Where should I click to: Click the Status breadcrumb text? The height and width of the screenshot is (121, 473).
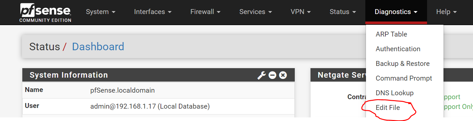(x=45, y=47)
